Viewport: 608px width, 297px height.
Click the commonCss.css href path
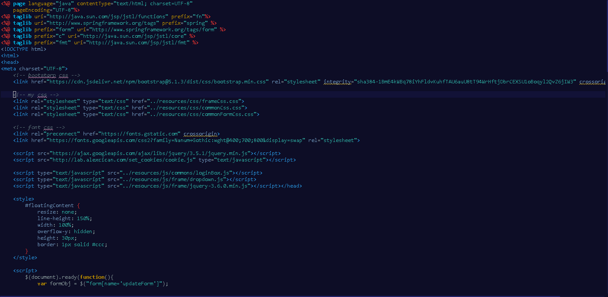pos(196,108)
